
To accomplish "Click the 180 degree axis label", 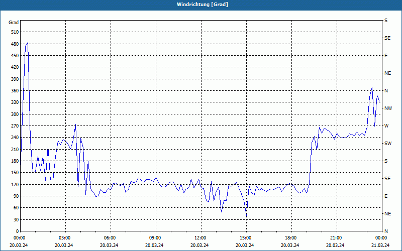I will [x=15, y=161].
